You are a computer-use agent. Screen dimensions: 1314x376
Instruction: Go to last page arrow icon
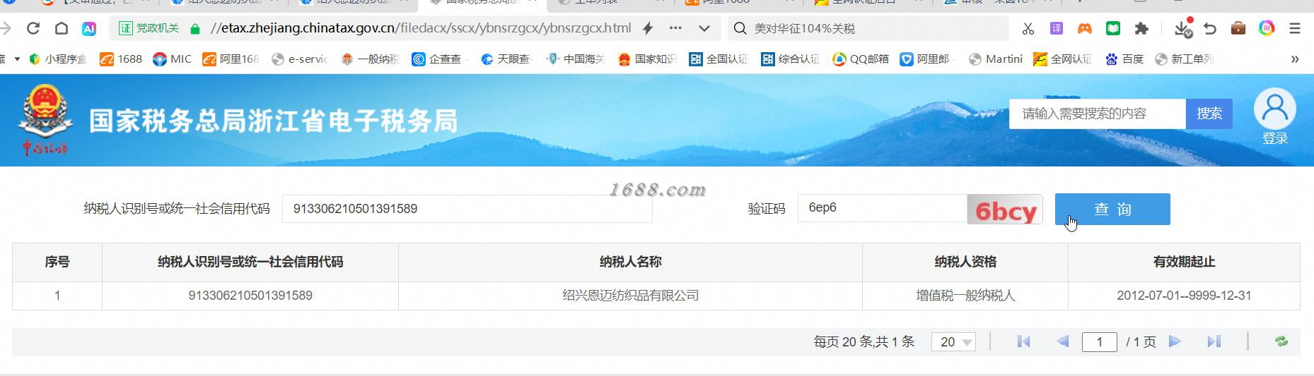(x=1214, y=341)
